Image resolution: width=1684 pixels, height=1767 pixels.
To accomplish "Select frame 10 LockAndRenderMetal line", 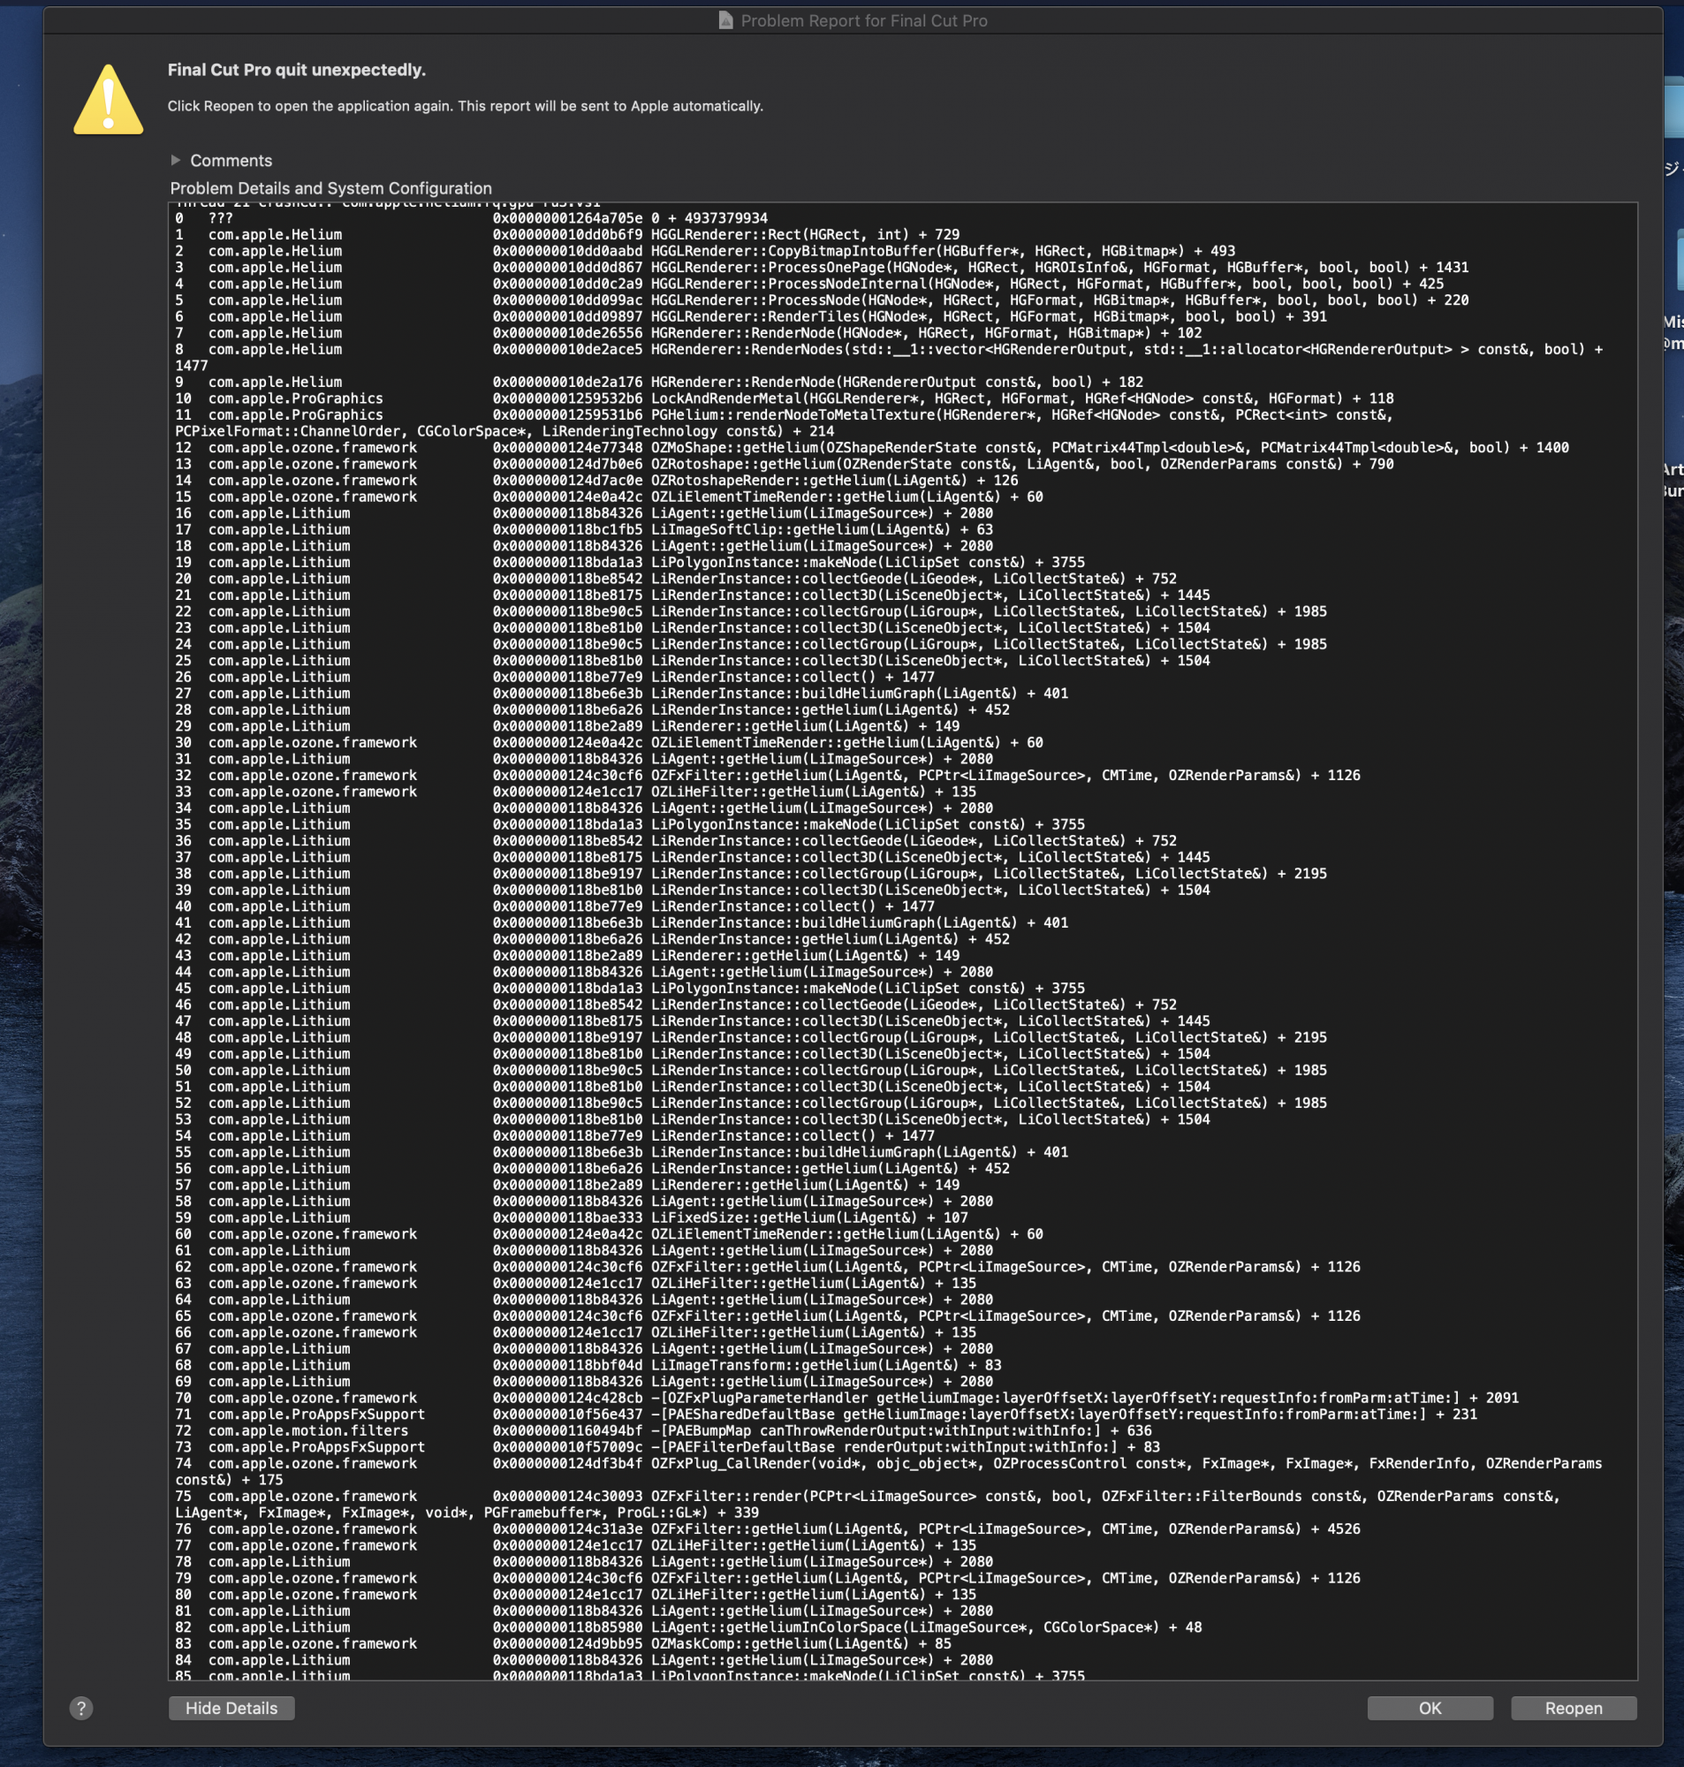I will pos(784,398).
